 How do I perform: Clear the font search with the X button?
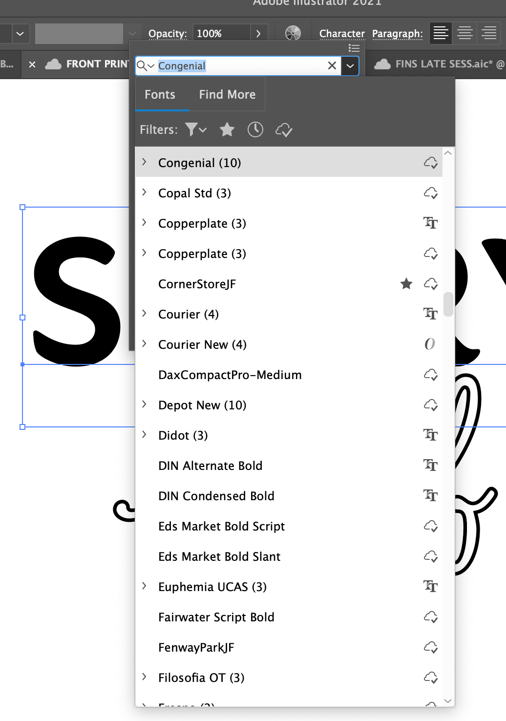332,65
